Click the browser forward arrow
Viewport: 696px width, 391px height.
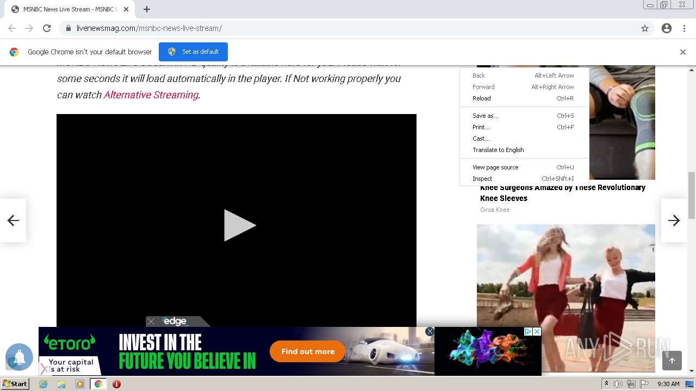point(29,28)
